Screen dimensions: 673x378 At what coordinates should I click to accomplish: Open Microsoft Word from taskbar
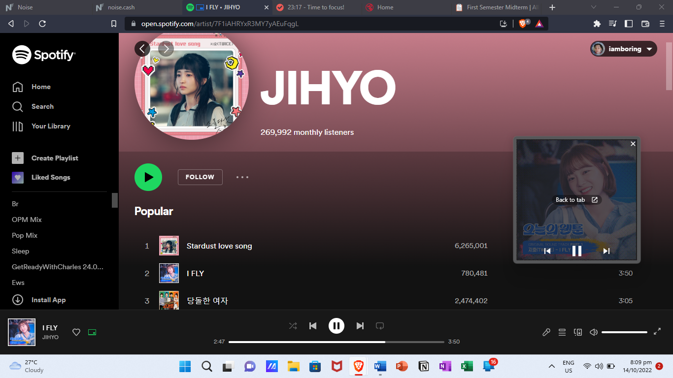coord(380,366)
